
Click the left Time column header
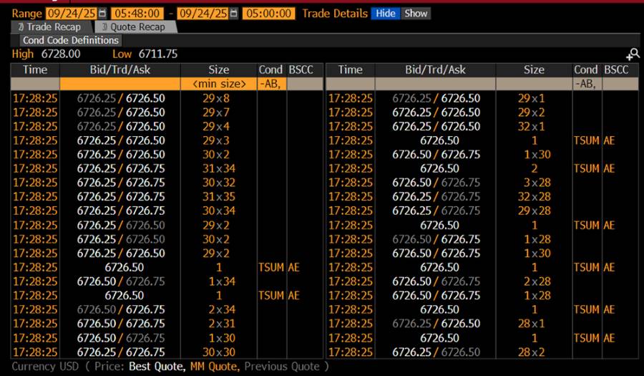click(34, 69)
